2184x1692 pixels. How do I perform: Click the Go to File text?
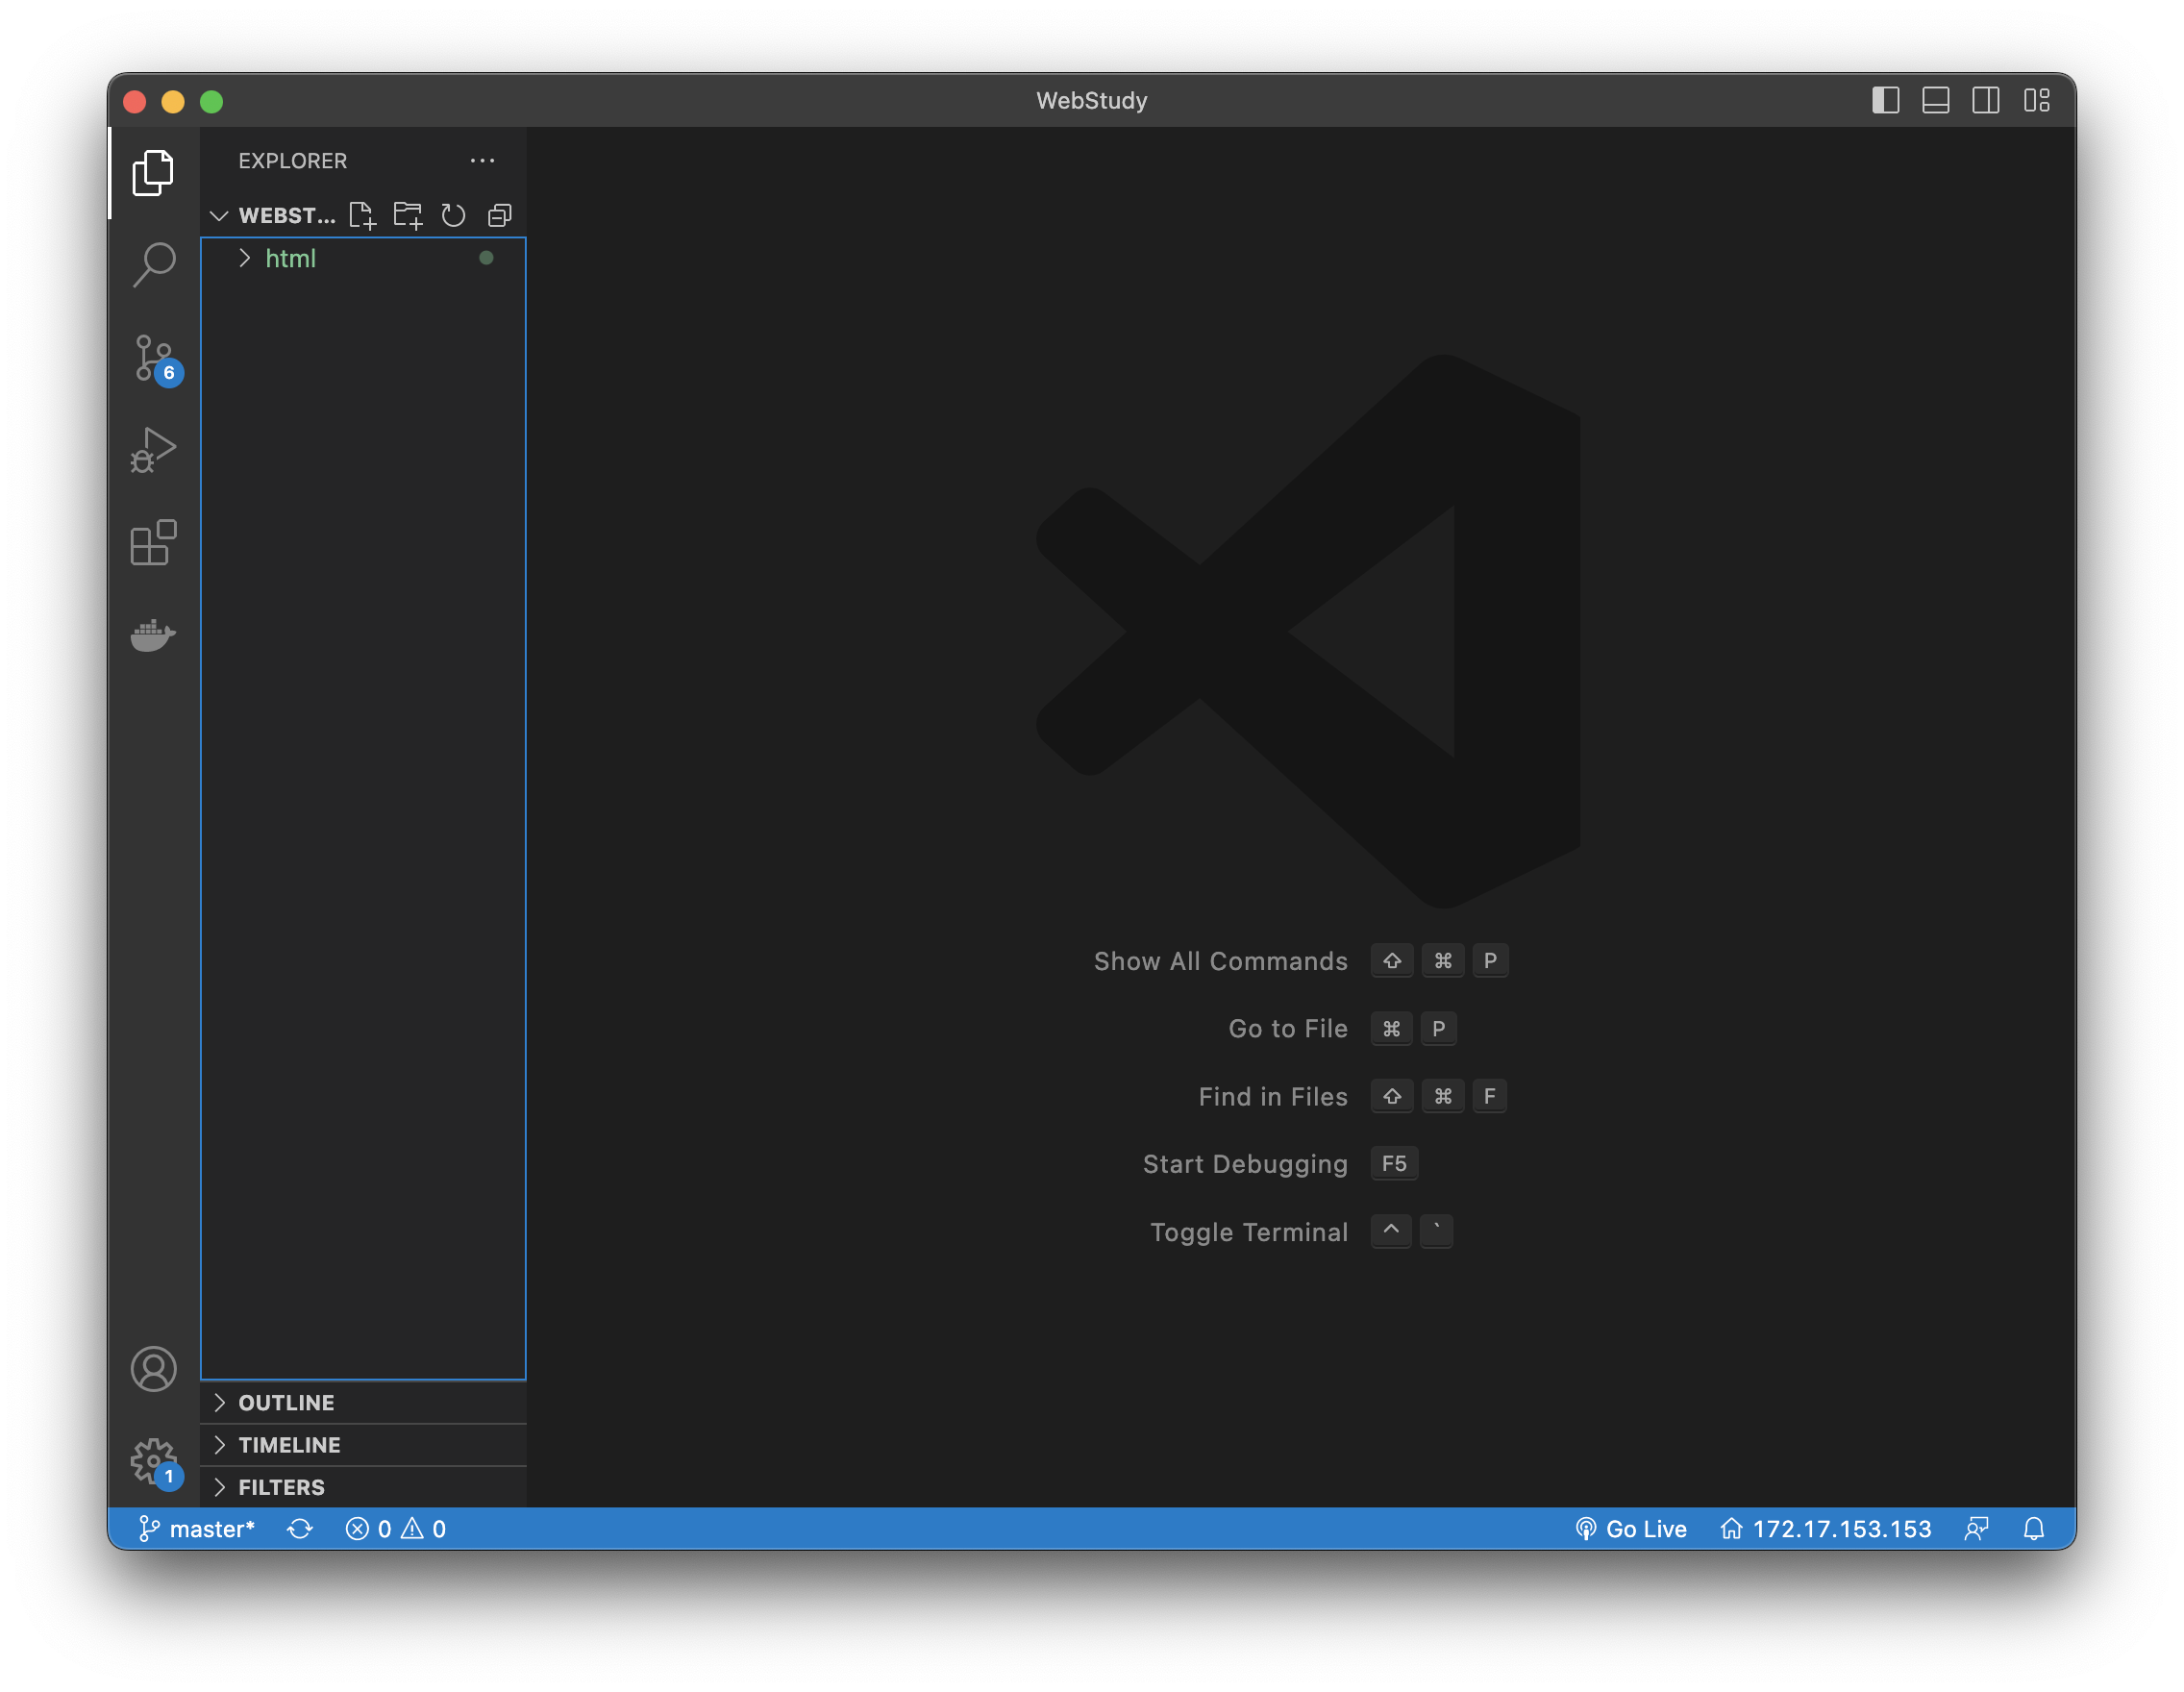tap(1288, 1028)
